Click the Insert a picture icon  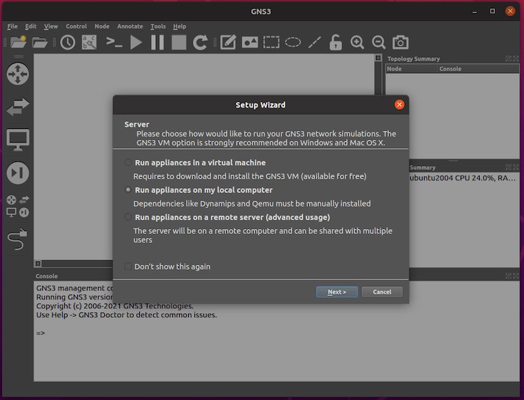tap(250, 43)
